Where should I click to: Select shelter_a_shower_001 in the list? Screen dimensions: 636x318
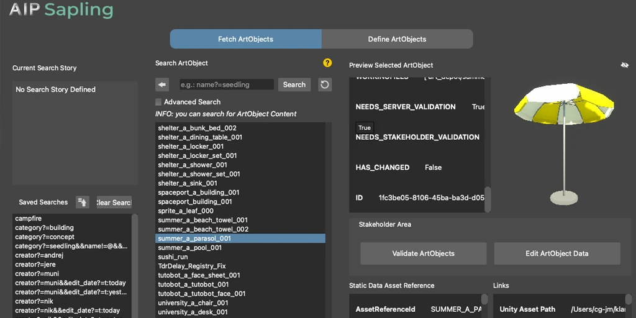[x=240, y=165]
